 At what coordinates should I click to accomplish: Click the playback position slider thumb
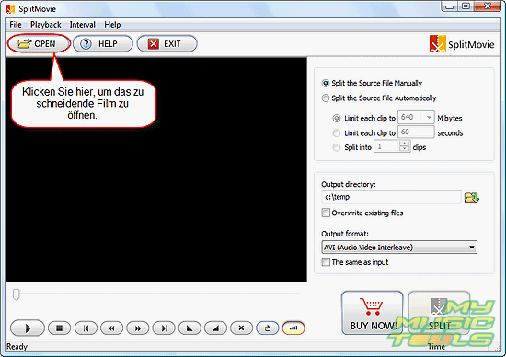[x=17, y=294]
